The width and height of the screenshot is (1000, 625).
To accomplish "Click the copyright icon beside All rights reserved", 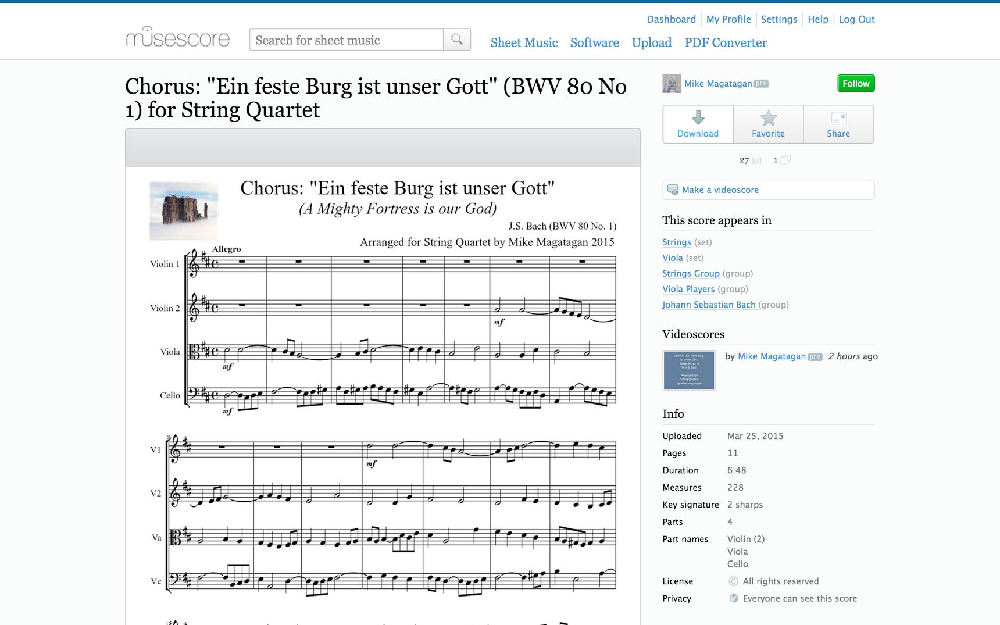I will [x=734, y=581].
